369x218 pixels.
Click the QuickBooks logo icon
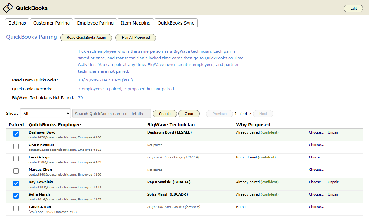click(8, 8)
